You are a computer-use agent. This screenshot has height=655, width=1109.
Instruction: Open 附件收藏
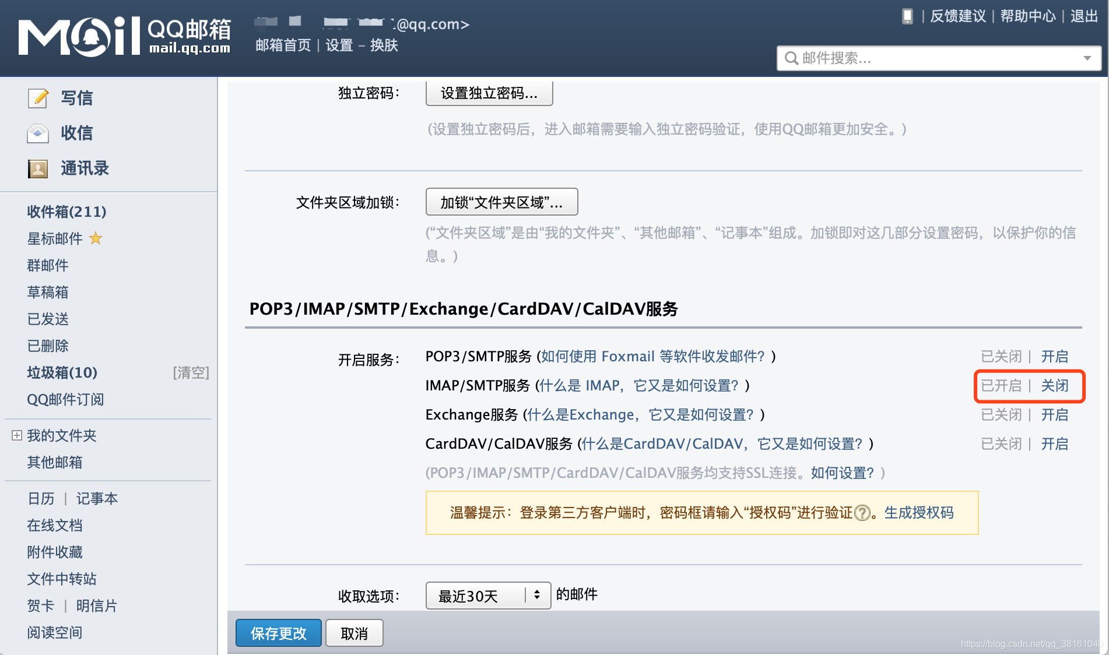pos(55,552)
